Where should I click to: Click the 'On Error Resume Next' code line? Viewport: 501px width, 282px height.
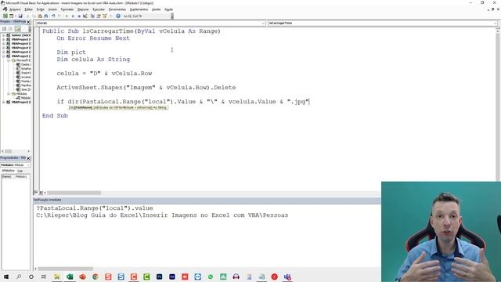click(93, 38)
